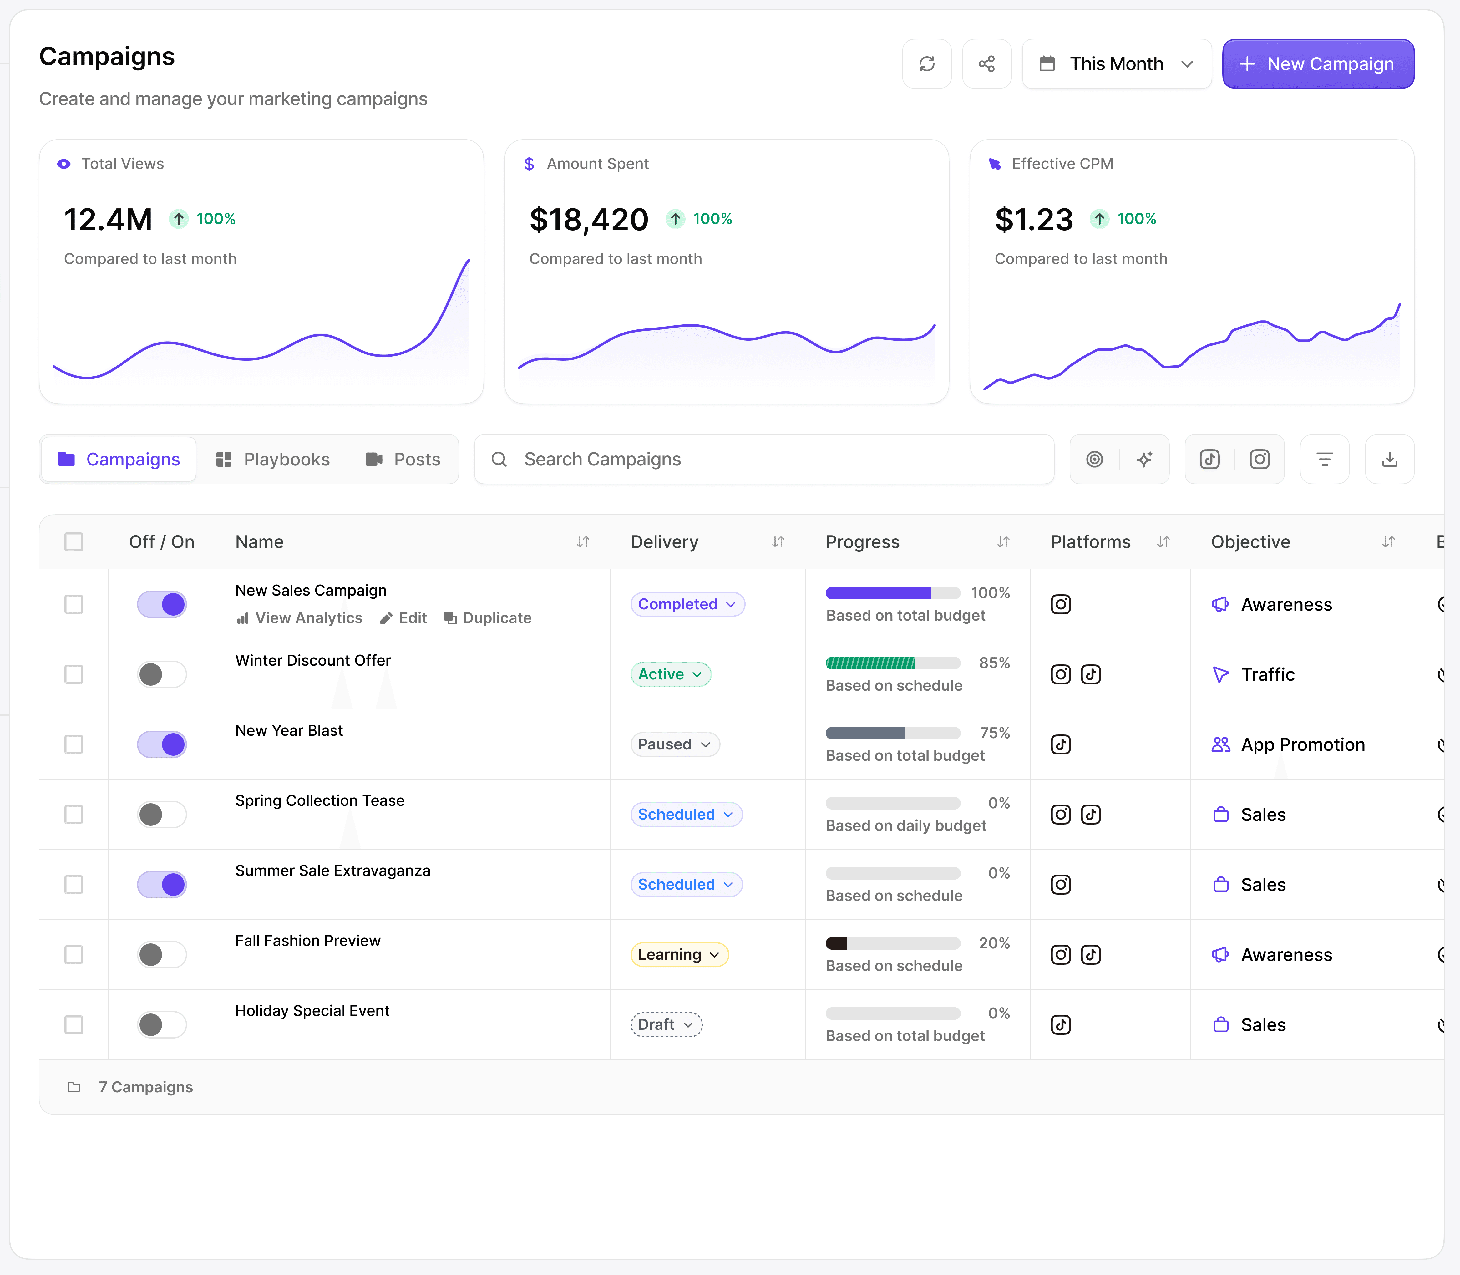The image size is (1460, 1275).
Task: Filter by Instagram platform icon in toolbar
Action: coord(1259,460)
